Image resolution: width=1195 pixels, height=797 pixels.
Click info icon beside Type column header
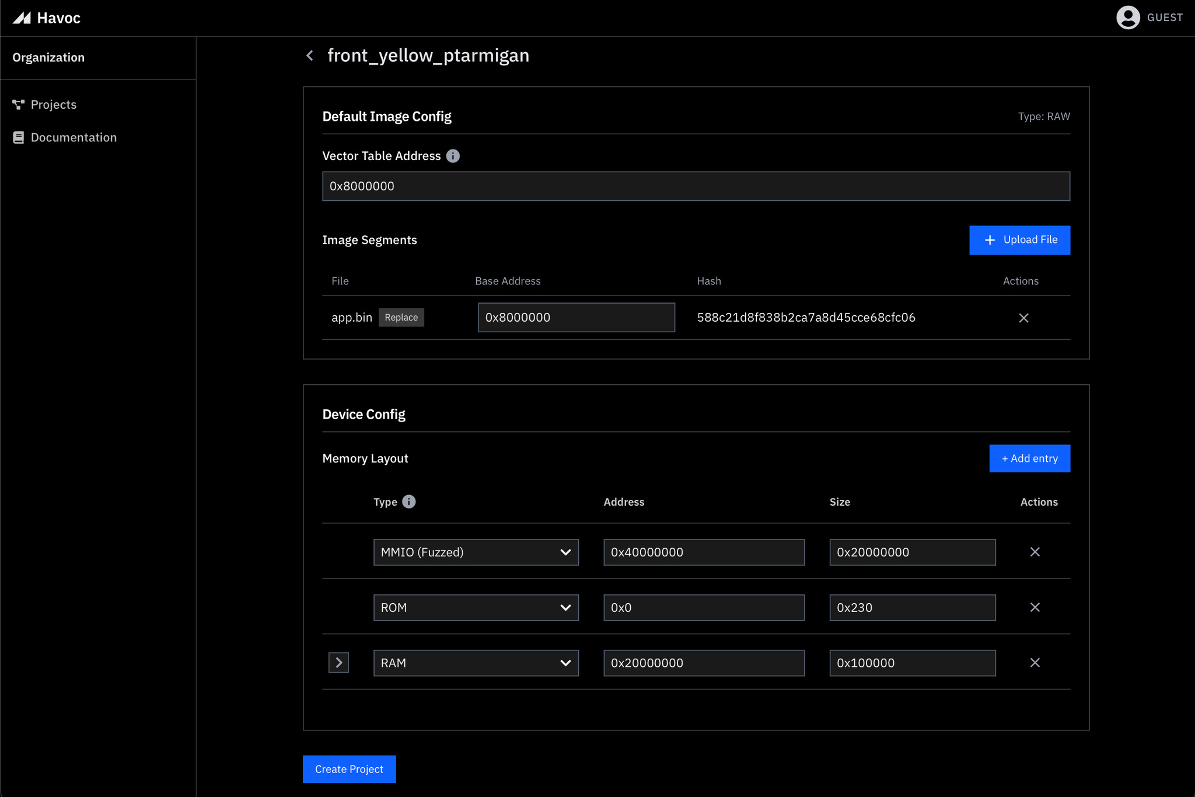(x=409, y=502)
